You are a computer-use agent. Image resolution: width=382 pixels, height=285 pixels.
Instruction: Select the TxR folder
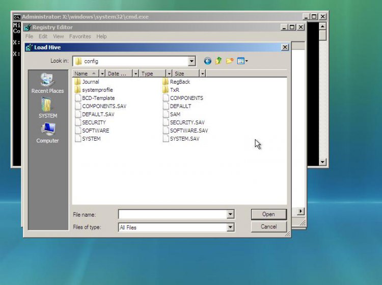[171, 90]
